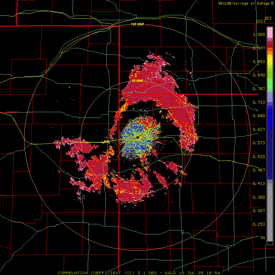Select the 0.573 scale value
275x275 pixels.
[259, 143]
